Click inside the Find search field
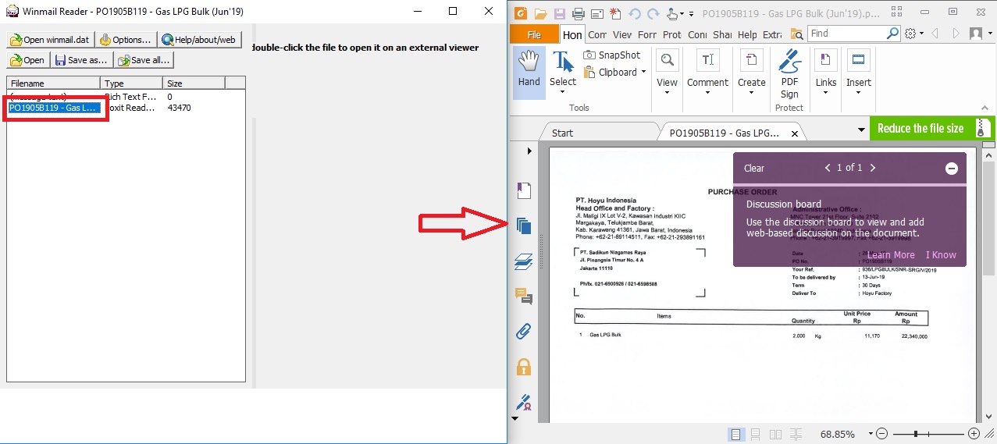Image resolution: width=997 pixels, height=444 pixels. tap(846, 34)
